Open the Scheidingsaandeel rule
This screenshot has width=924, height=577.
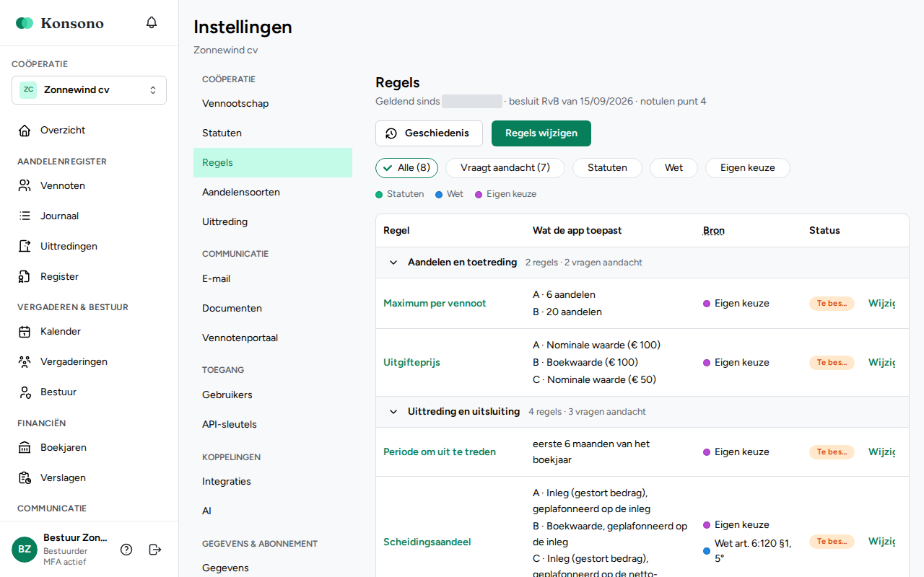click(x=427, y=542)
